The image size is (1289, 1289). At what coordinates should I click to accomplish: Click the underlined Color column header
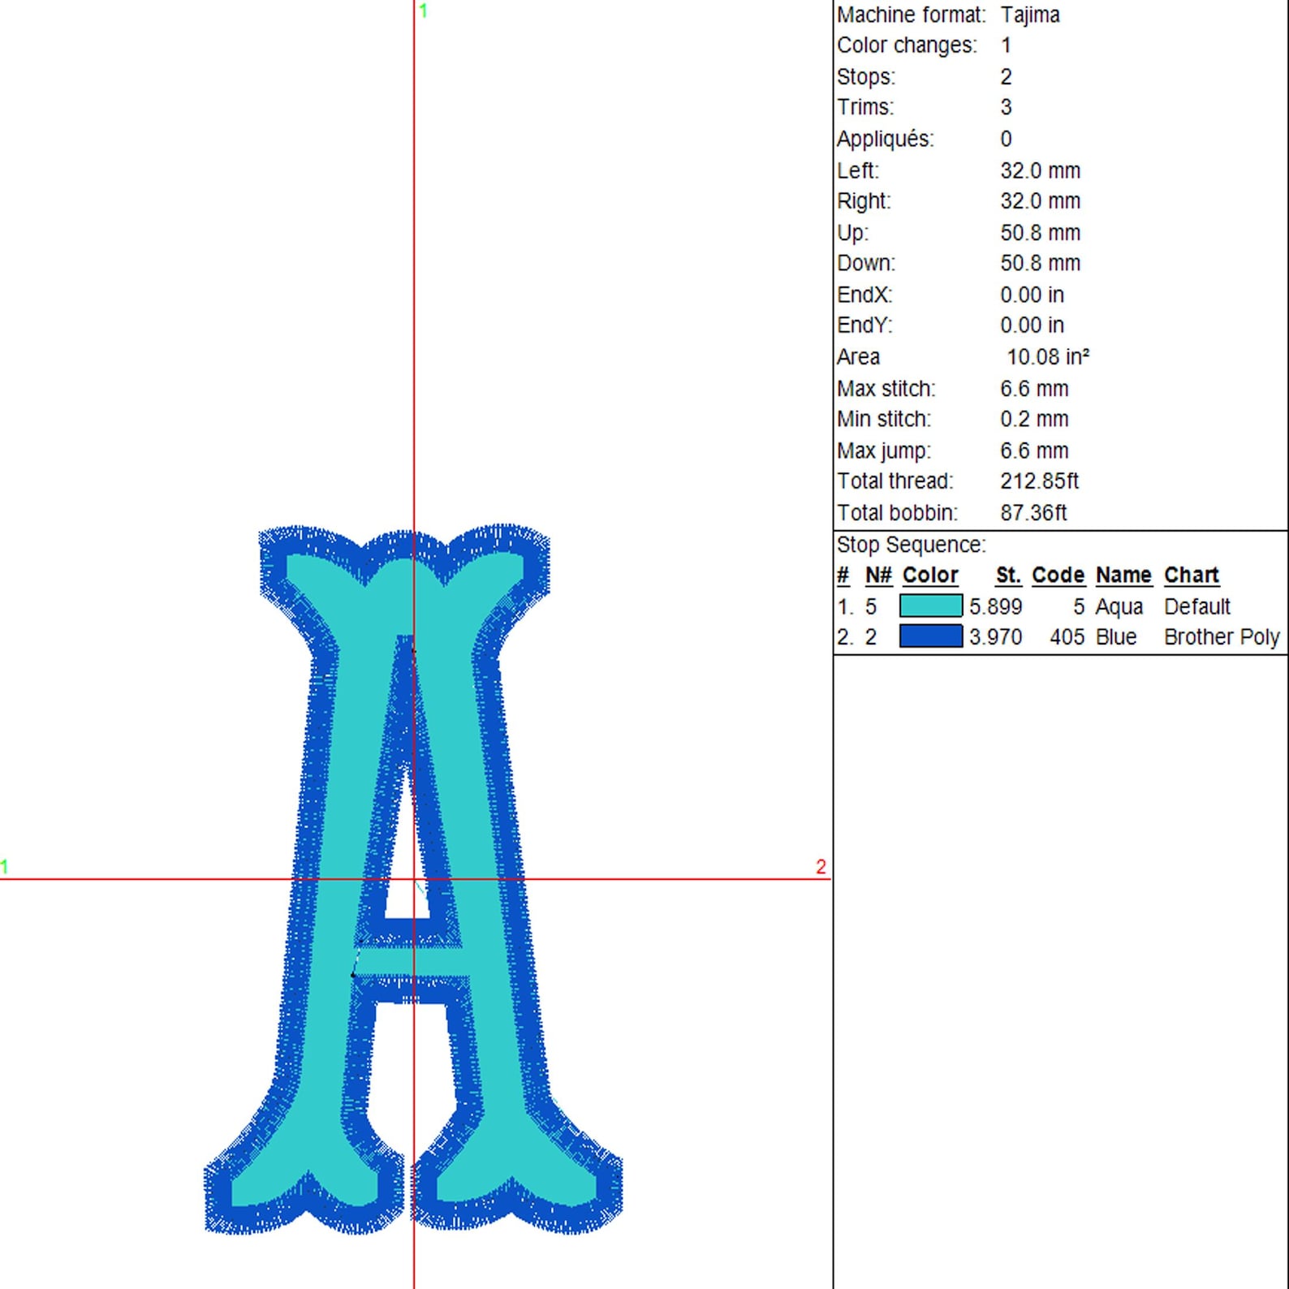pyautogui.click(x=930, y=576)
